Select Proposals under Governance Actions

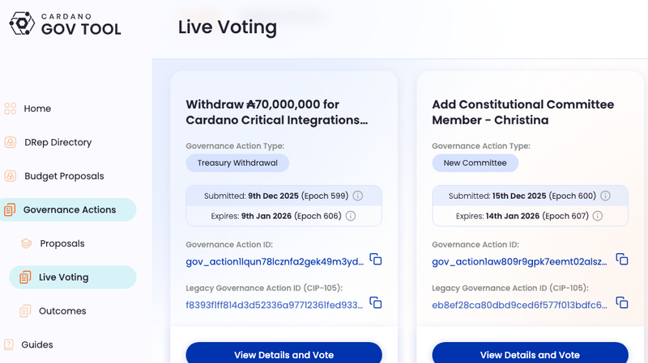pos(62,243)
